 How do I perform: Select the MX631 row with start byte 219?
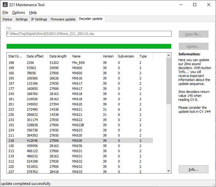(80, 156)
